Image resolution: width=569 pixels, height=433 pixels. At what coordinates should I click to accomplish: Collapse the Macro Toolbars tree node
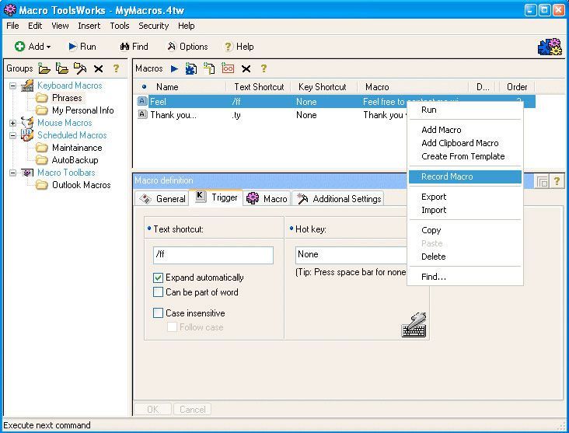(x=12, y=173)
